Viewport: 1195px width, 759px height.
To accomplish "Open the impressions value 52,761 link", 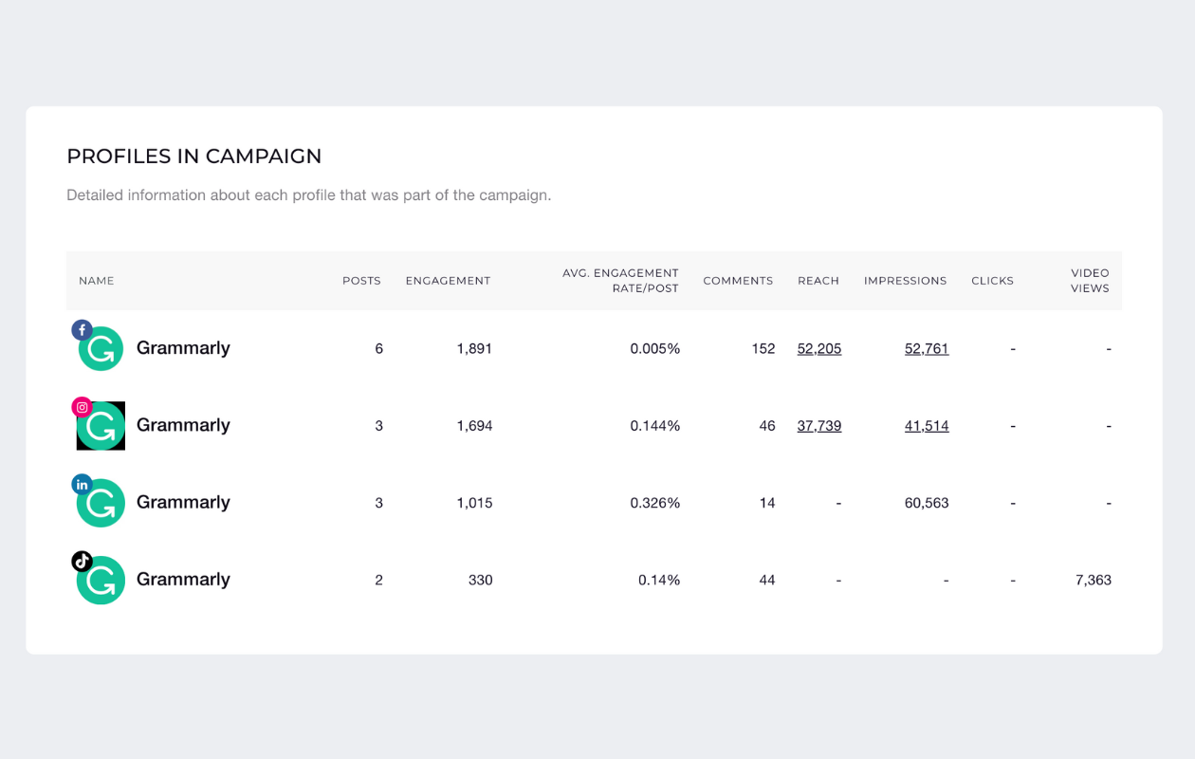I will tap(927, 349).
